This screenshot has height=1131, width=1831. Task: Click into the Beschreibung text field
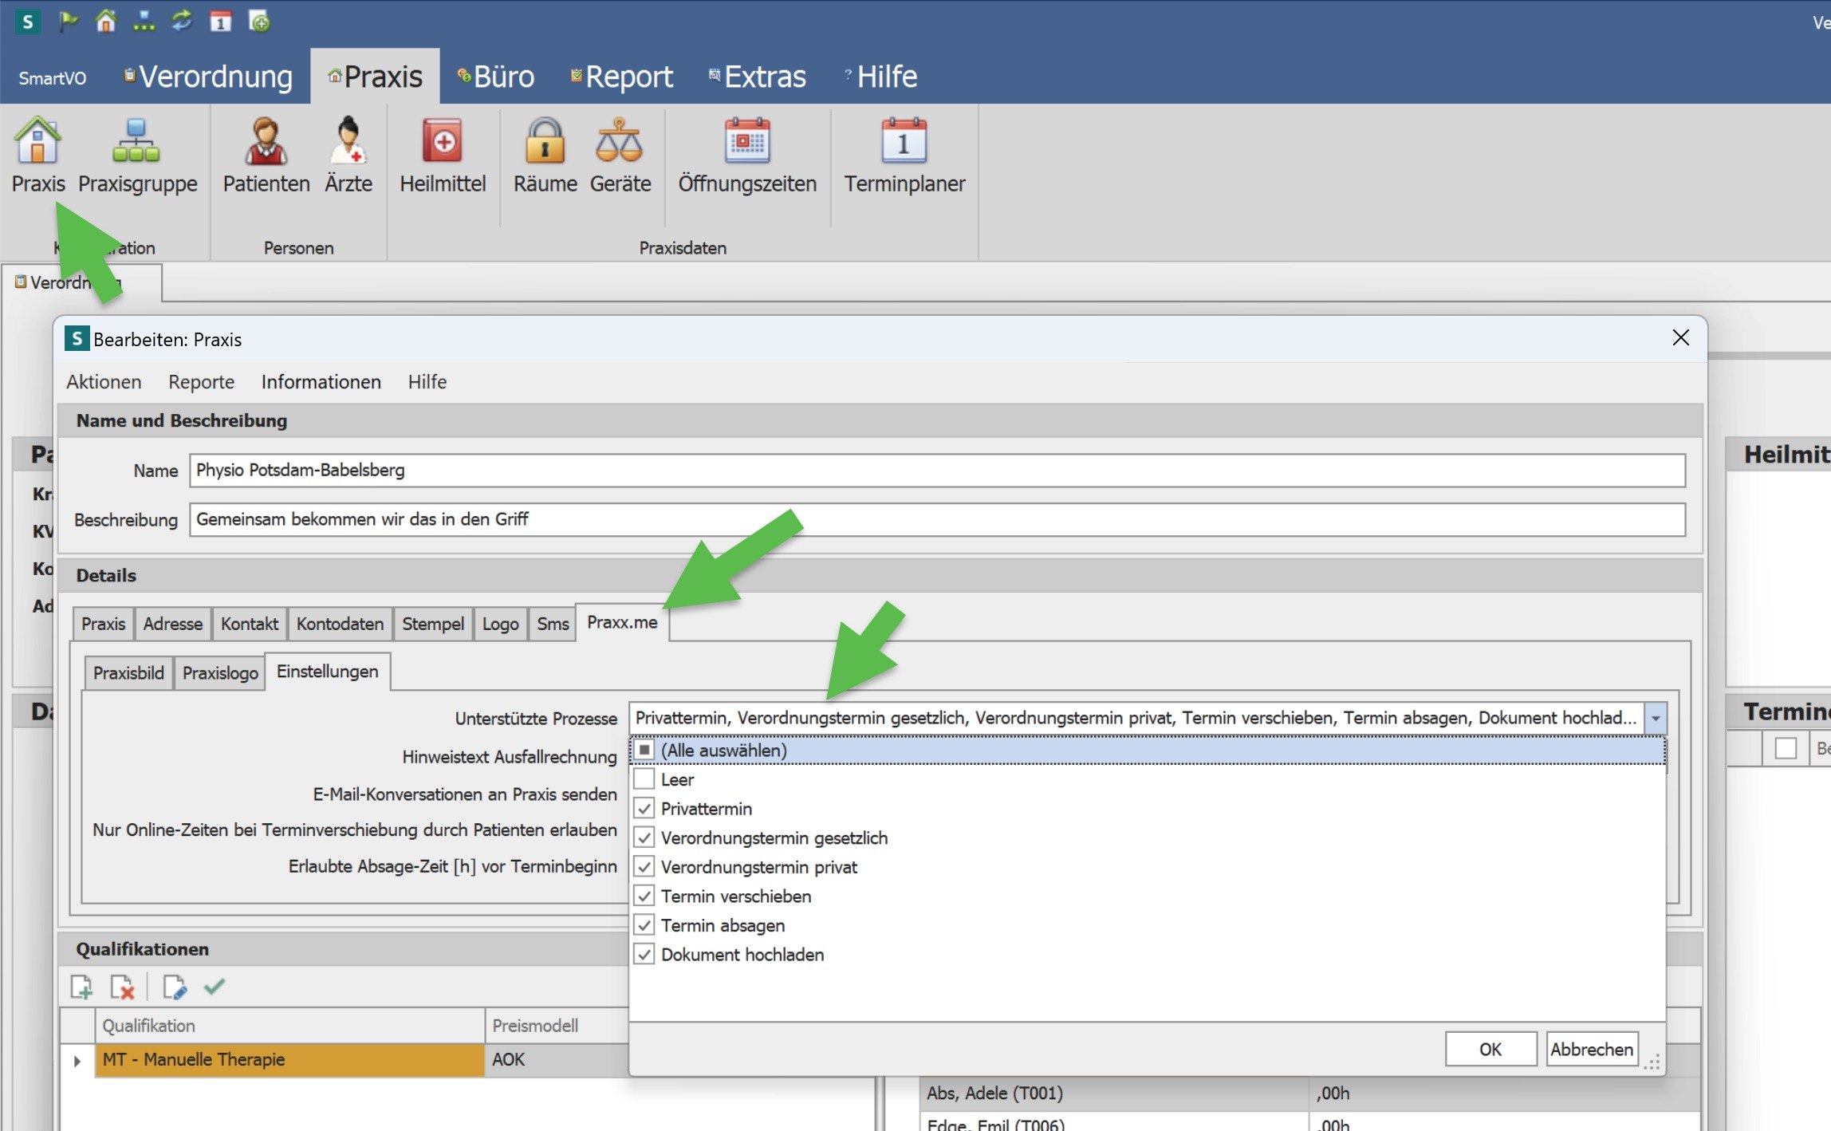936,519
